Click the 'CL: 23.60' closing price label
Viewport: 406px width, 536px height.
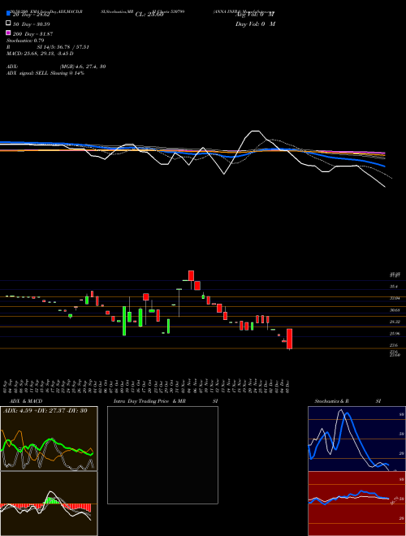click(149, 15)
